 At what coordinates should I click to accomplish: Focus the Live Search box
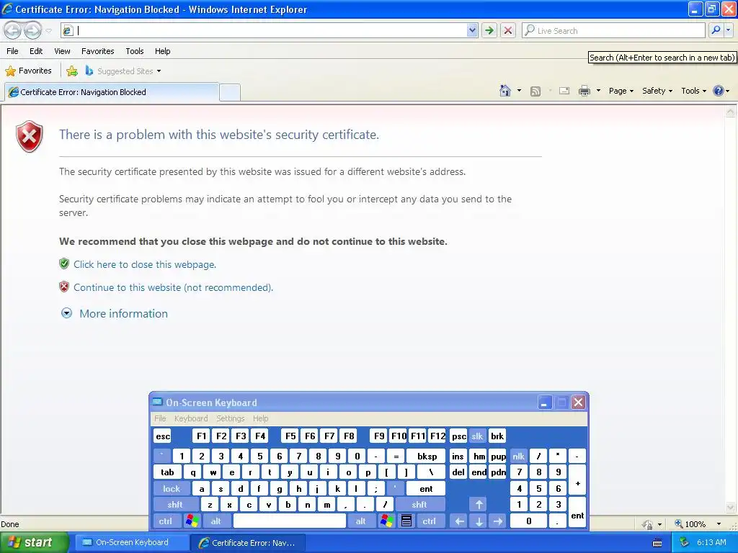[x=614, y=30]
